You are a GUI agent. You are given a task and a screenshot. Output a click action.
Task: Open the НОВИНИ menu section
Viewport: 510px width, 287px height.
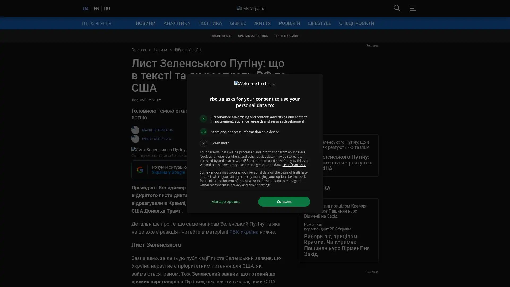146,23
